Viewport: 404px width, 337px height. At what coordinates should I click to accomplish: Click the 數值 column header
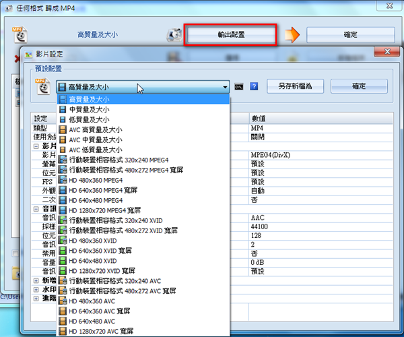[x=321, y=119]
